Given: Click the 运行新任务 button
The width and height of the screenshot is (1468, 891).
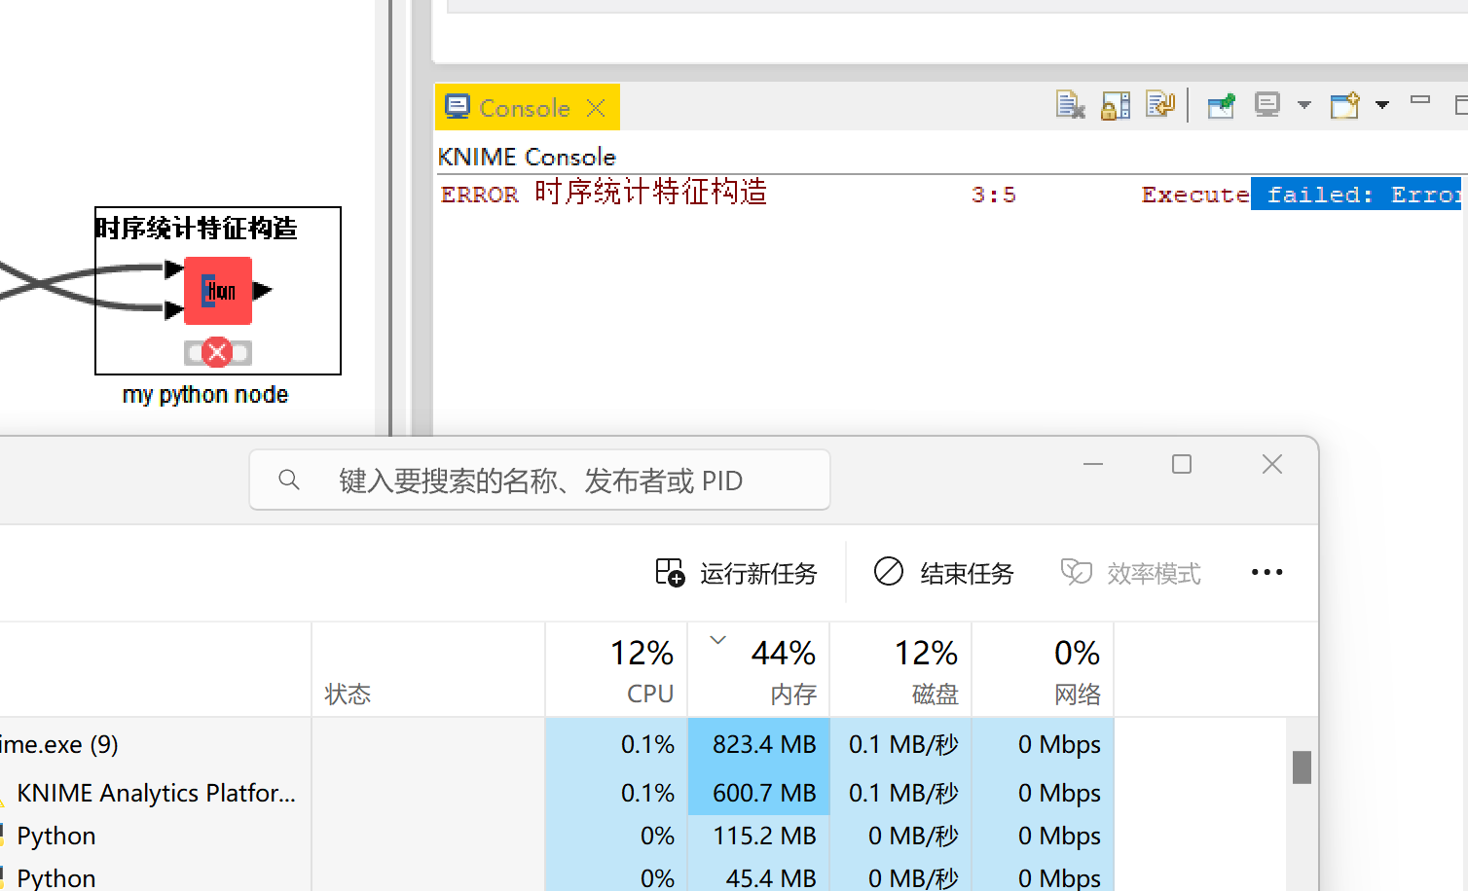Looking at the screenshot, I should (x=737, y=572).
